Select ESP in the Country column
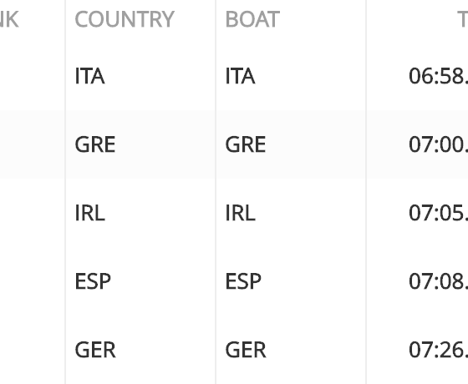The width and height of the screenshot is (468, 384). point(93,281)
